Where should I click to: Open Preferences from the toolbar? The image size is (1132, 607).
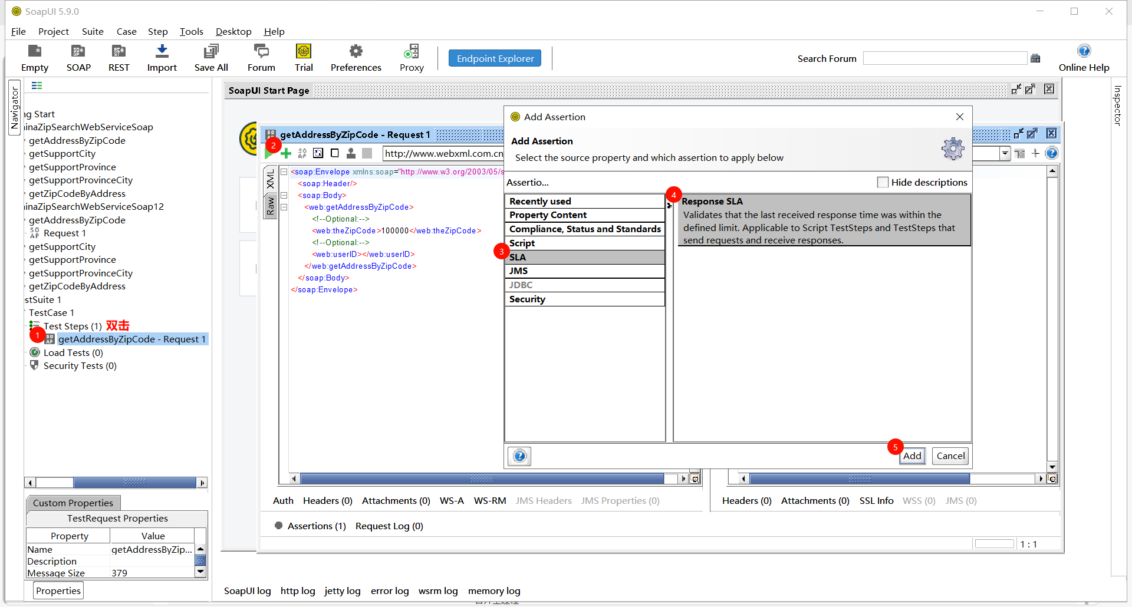356,58
